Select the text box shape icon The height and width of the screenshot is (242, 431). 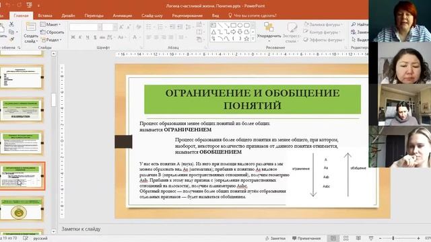[213, 26]
